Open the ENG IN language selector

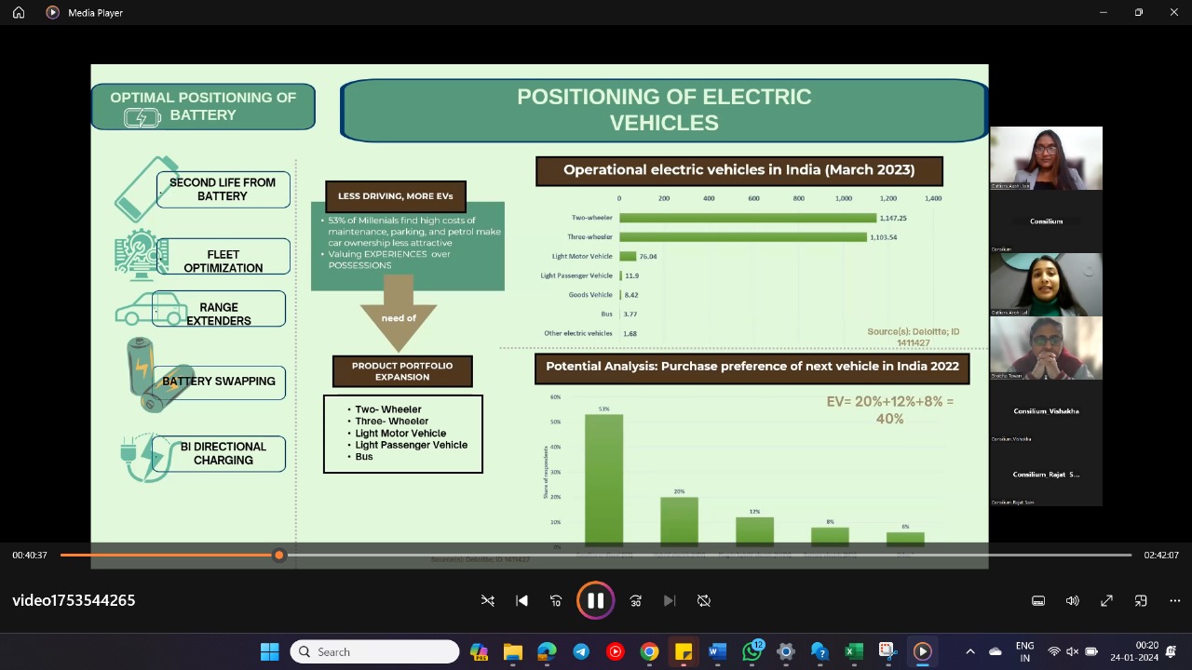click(1024, 651)
